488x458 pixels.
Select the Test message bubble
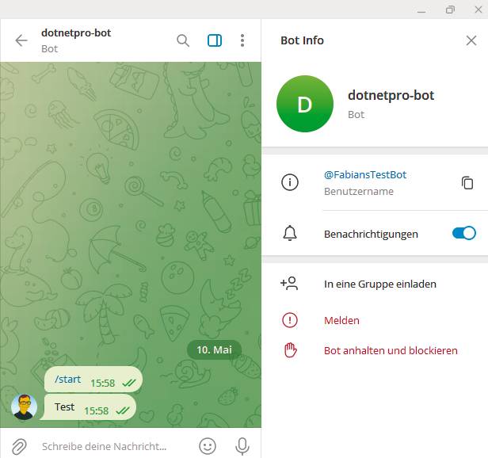click(89, 407)
